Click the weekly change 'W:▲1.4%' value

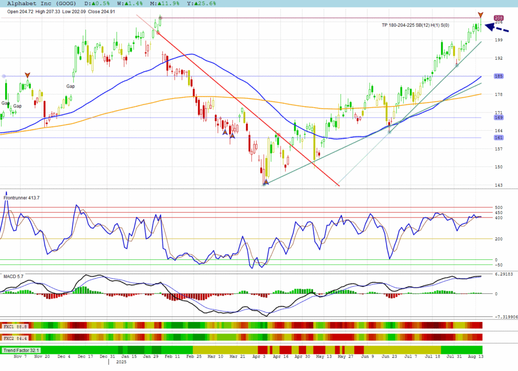tap(130, 4)
